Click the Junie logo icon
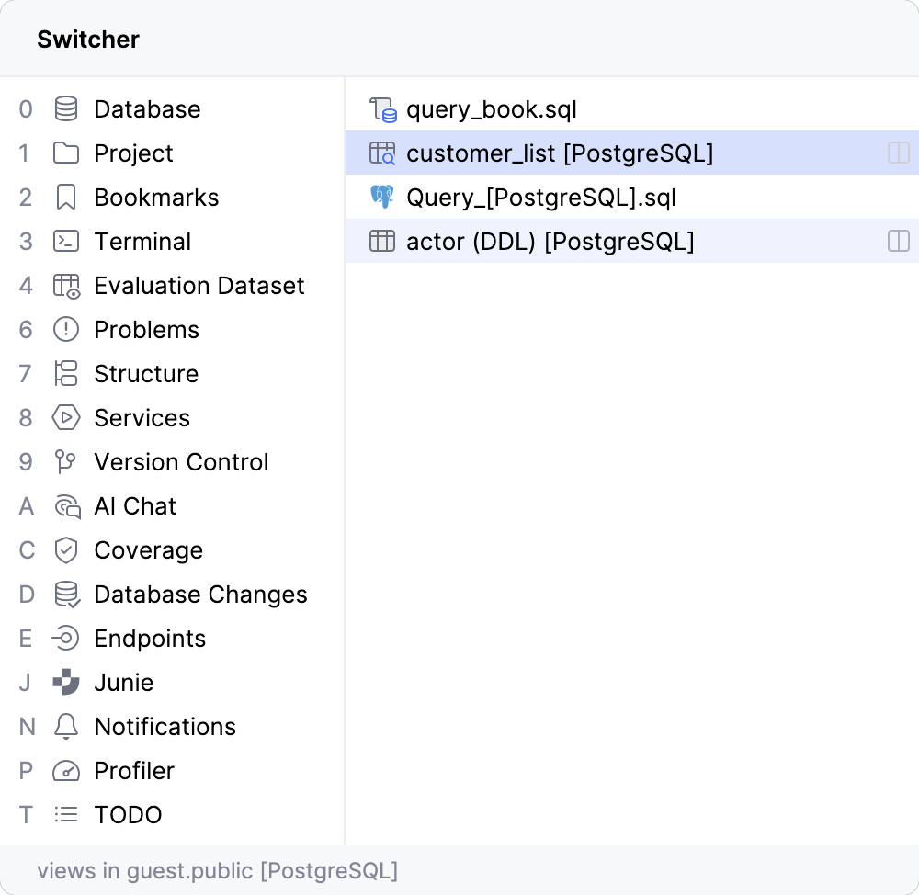 click(x=66, y=683)
